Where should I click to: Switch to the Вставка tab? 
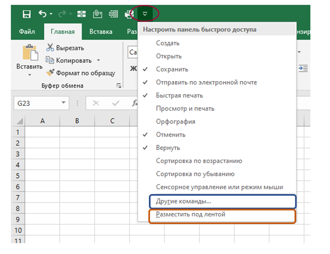coord(101,31)
